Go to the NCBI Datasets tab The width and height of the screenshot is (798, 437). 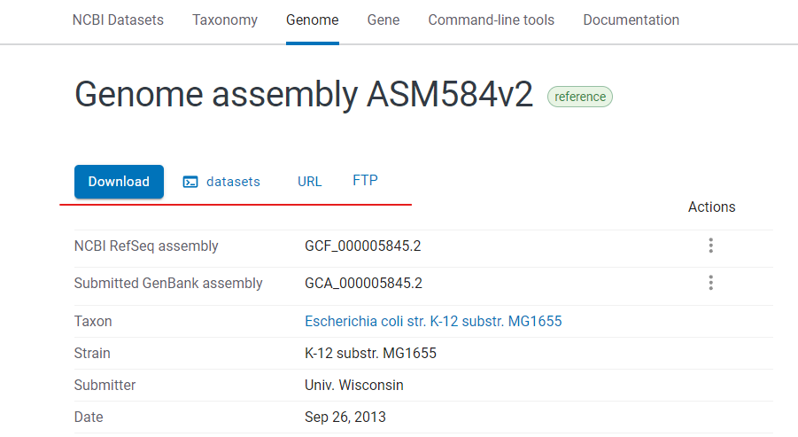[118, 20]
